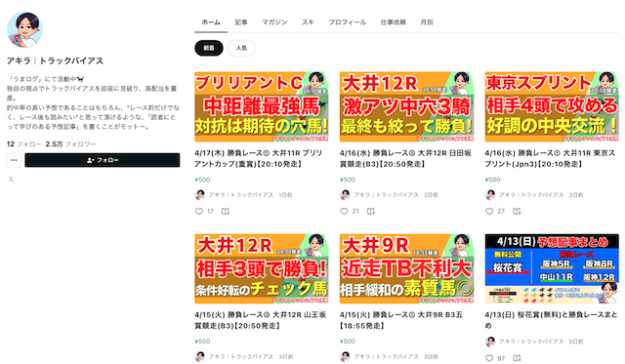Open the 4/16(水) 大井12R 臼田坂賞競走 title
This screenshot has width=625, height=364.
(406, 158)
